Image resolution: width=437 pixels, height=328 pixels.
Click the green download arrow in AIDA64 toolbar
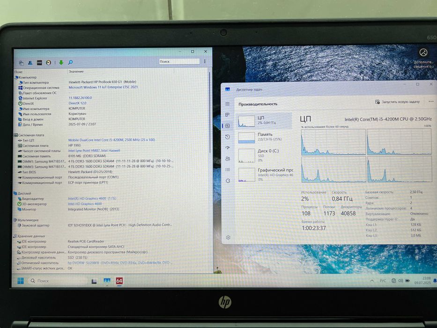[61, 62]
